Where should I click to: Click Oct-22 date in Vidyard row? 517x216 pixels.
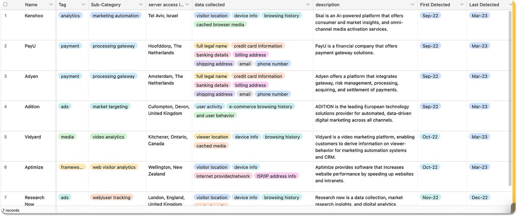430,137
